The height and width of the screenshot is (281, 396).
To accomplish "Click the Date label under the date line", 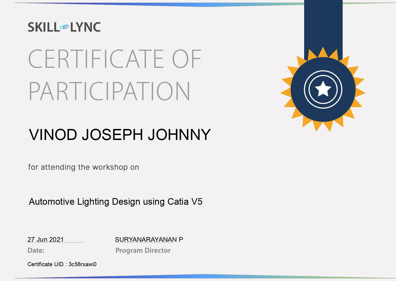I will click(x=35, y=250).
